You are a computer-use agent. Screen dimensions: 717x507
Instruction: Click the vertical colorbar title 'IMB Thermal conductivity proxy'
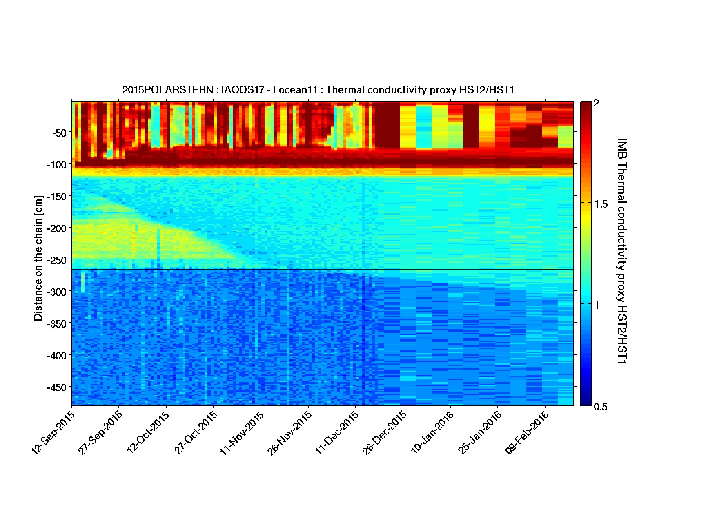point(621,250)
